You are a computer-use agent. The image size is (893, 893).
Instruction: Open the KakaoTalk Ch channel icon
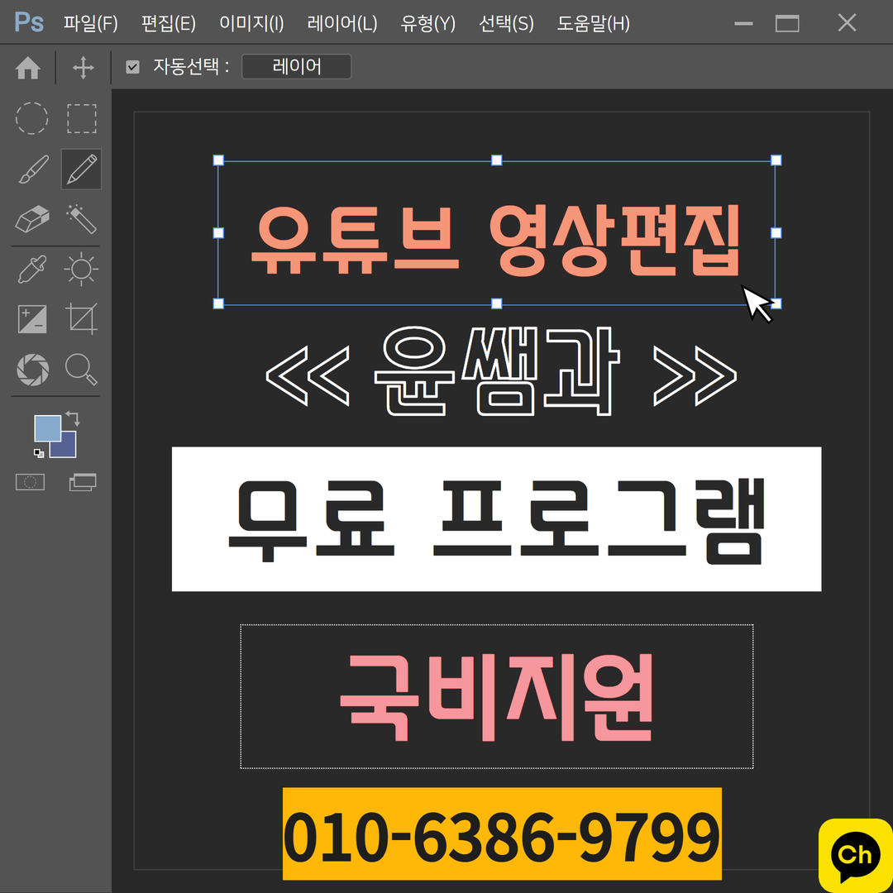(856, 856)
